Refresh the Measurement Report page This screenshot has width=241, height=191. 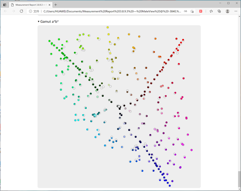coord(21,11)
